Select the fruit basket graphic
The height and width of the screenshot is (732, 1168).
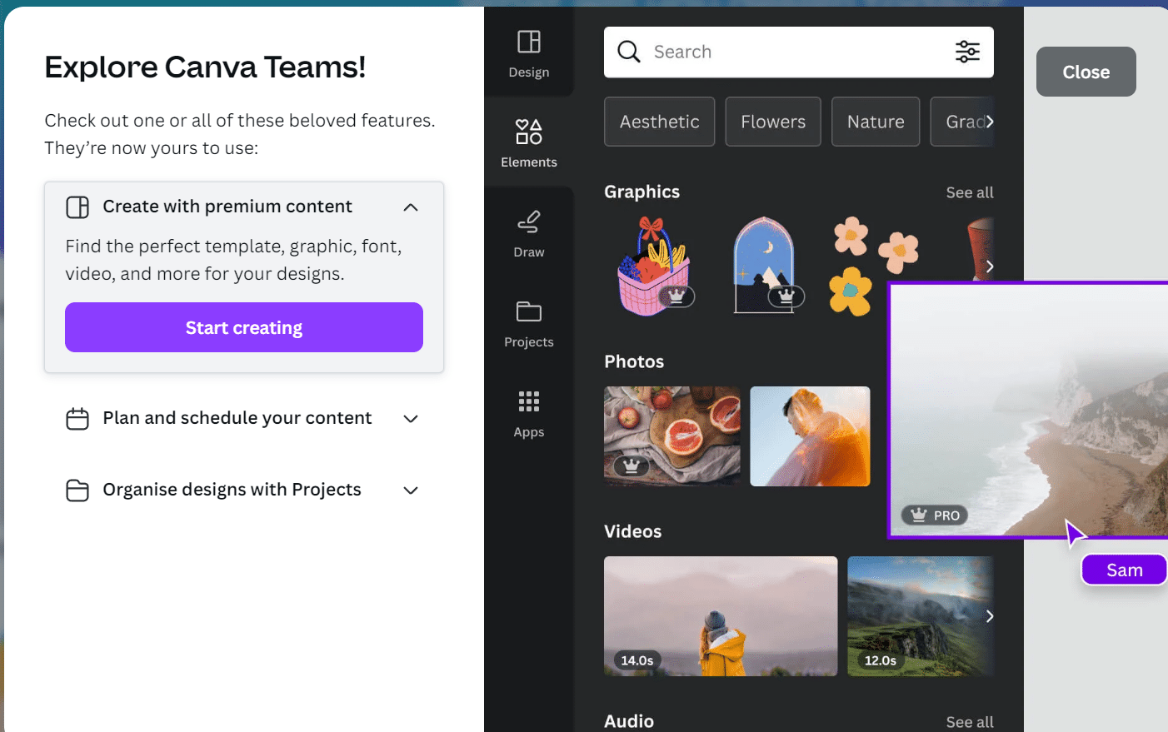pos(656,266)
